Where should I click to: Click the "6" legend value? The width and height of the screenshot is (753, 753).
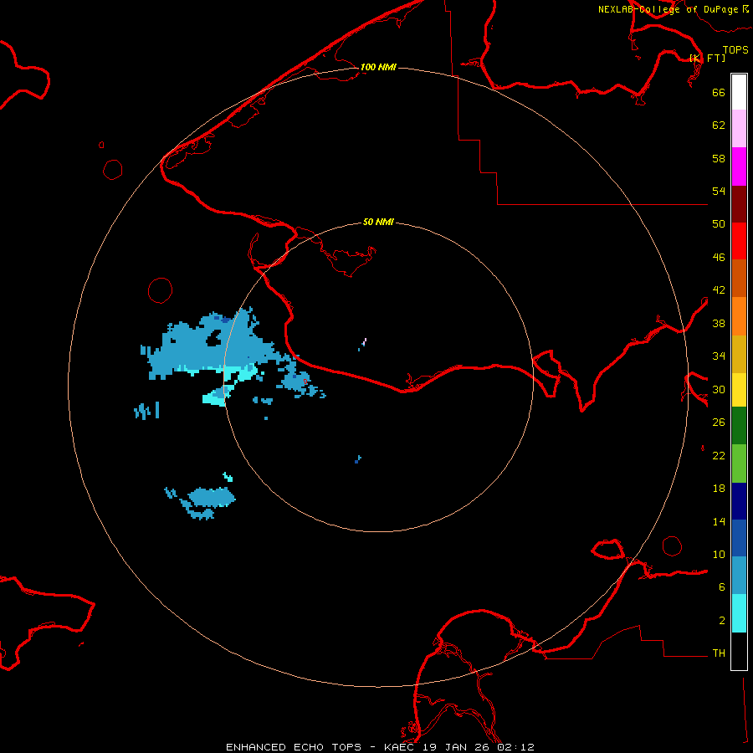722,587
